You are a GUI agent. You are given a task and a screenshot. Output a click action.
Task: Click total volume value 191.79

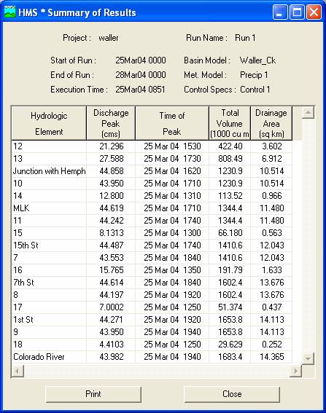tap(230, 270)
